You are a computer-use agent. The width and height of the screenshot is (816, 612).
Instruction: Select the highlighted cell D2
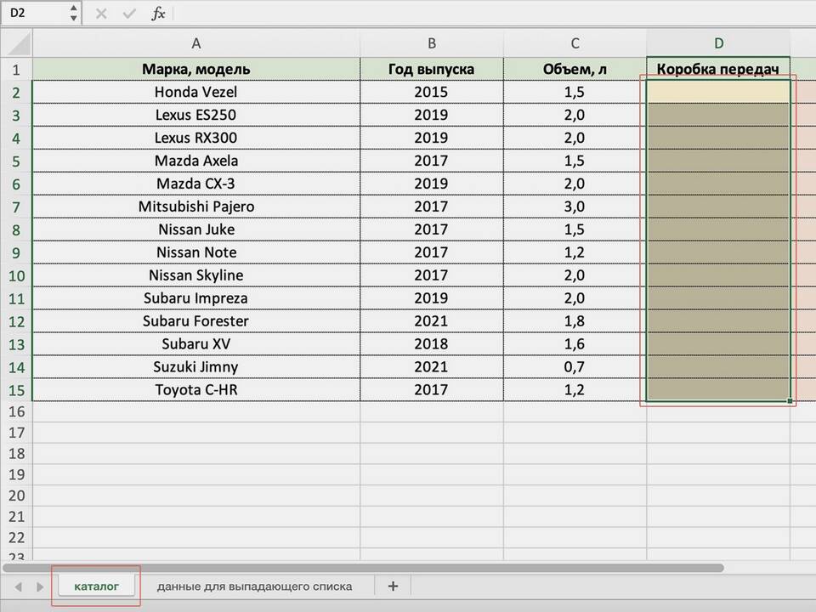pos(718,92)
